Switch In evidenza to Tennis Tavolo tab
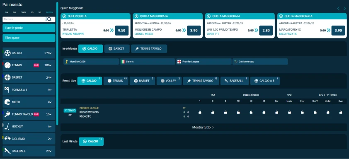Viewport: 349px width, 159px height. [149, 49]
